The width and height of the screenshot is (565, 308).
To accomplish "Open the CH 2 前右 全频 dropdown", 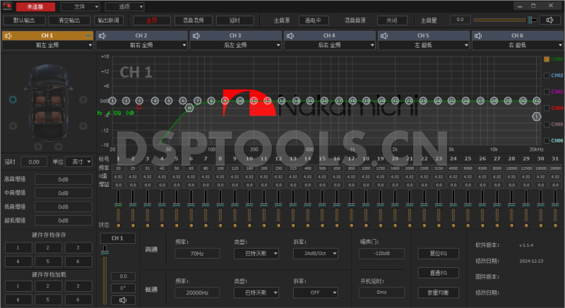I will [x=141, y=45].
